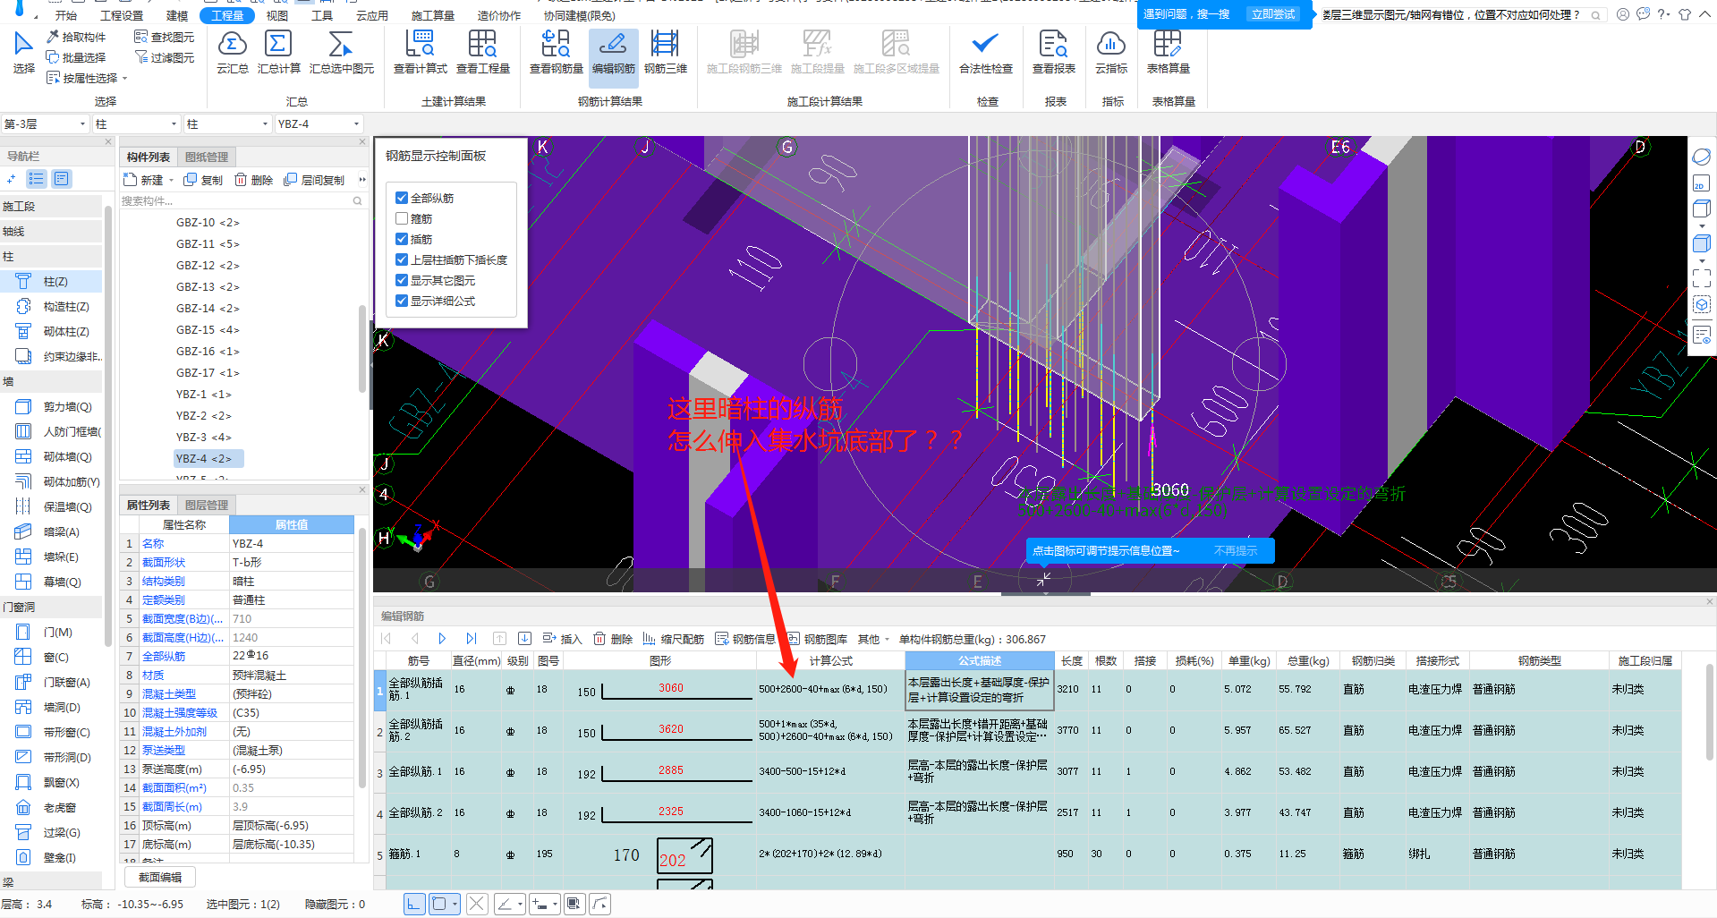The image size is (1717, 918).
Task: Jump to last rebar record arrow
Action: click(x=471, y=639)
